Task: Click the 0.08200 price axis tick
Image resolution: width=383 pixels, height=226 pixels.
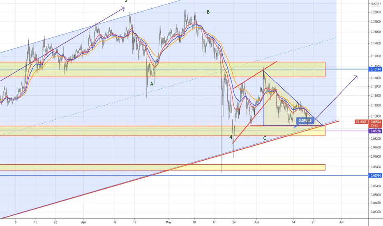Action: pyautogui.click(x=376, y=138)
